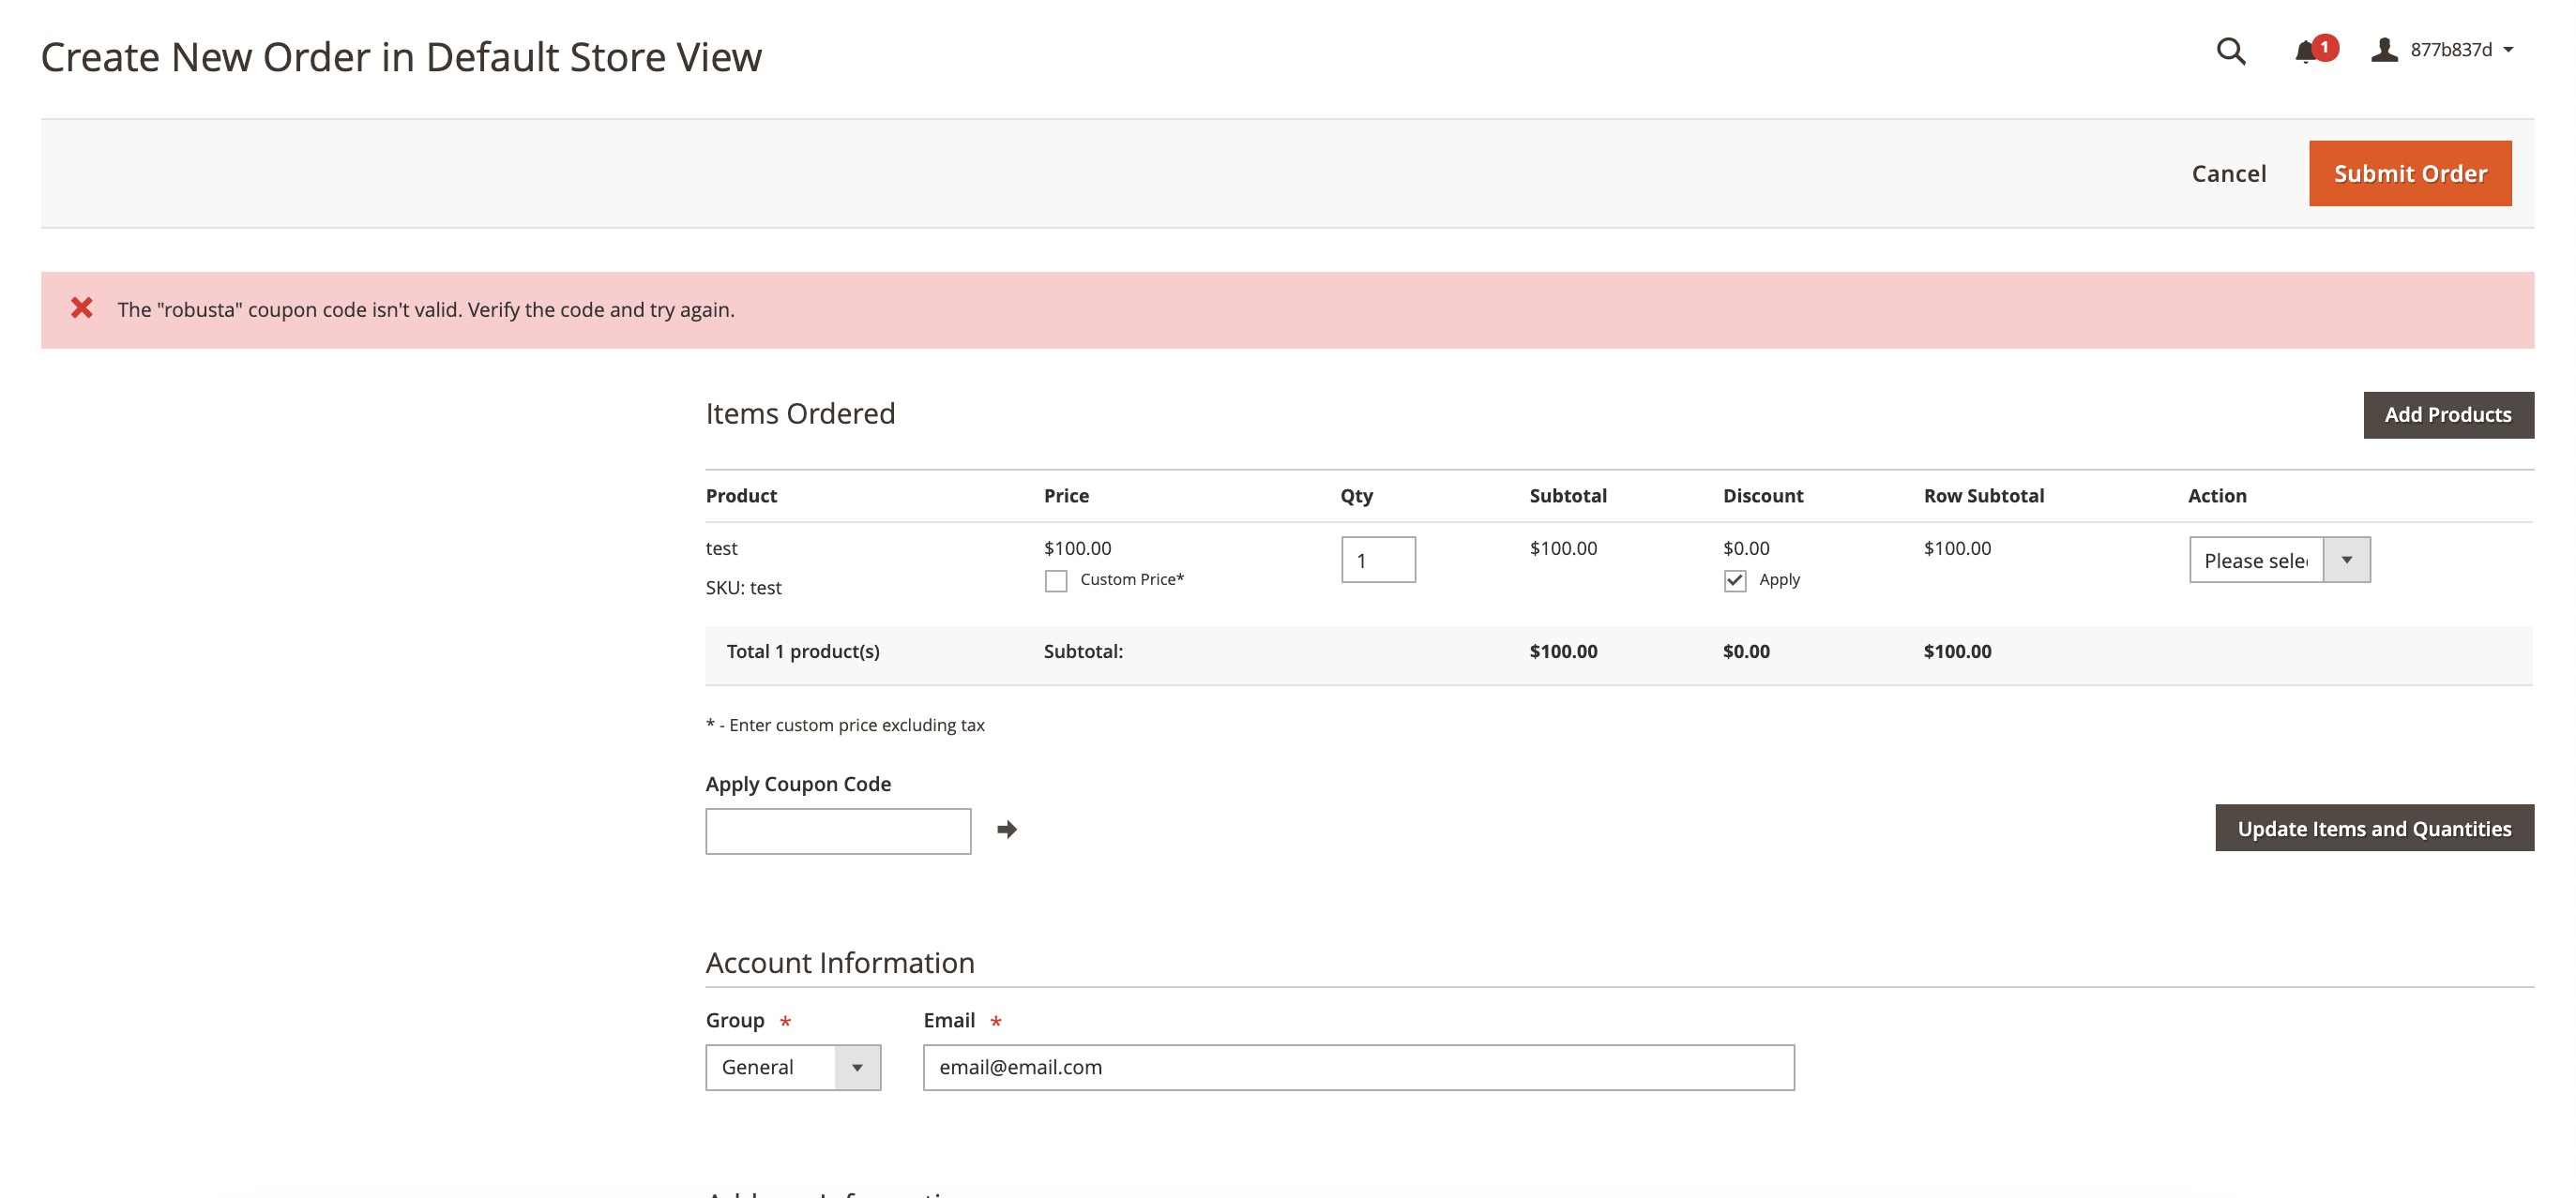Open the Group dropdown showing General
2576x1198 pixels.
click(792, 1067)
